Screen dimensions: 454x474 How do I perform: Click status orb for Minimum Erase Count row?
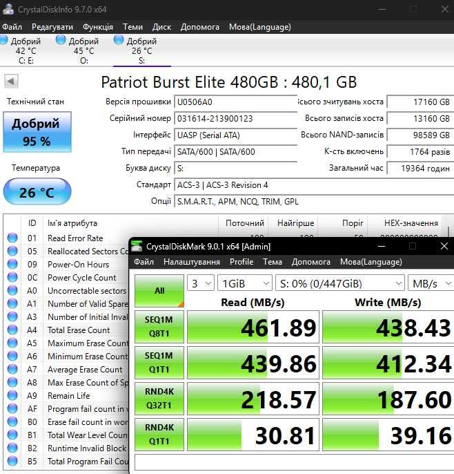click(12, 356)
